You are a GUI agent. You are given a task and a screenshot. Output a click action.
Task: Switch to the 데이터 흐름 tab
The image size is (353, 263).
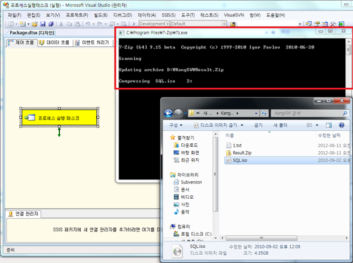(x=54, y=43)
